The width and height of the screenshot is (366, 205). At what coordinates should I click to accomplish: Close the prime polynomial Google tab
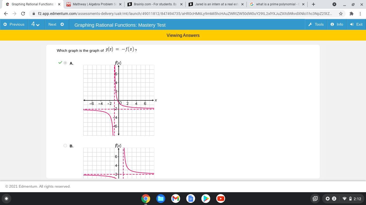[x=303, y=4]
